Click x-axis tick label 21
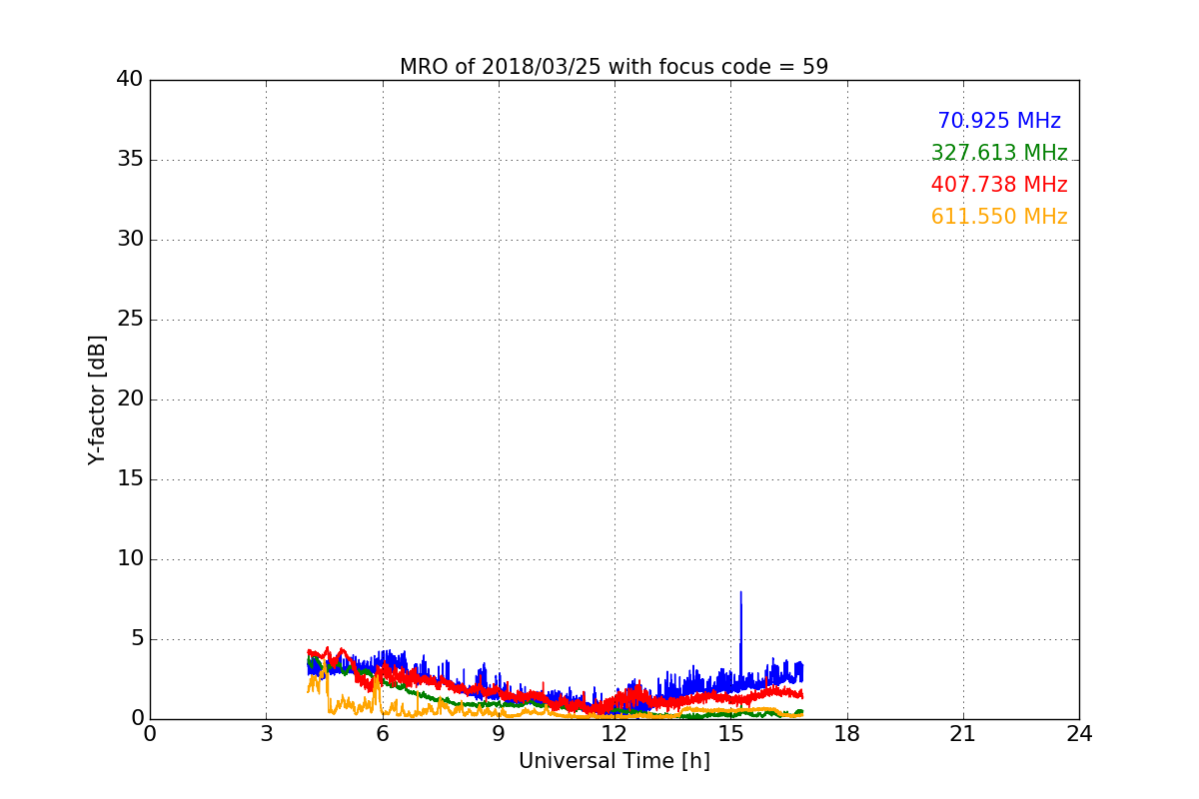Viewport: 1199px width, 799px height. (x=963, y=733)
